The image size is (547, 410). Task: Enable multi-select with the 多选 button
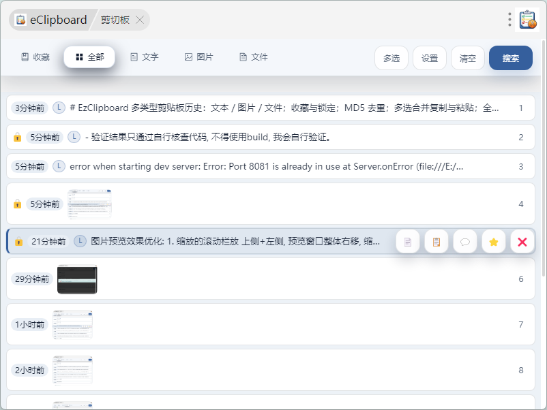point(391,59)
